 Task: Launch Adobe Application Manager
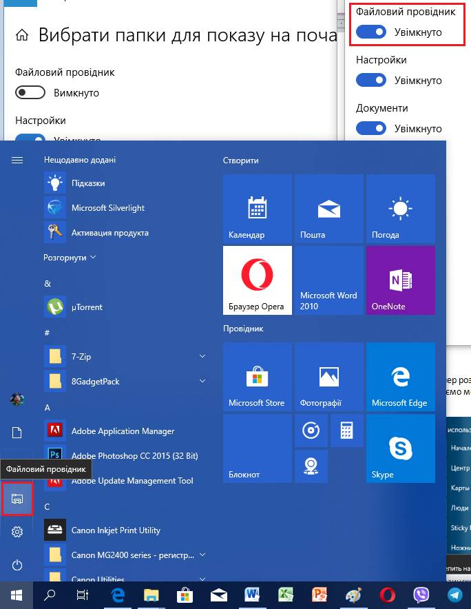pos(126,431)
